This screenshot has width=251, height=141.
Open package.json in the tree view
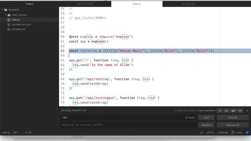18,29
